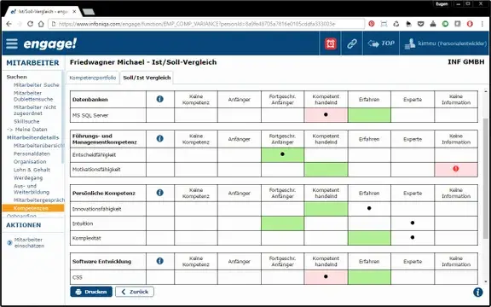The width and height of the screenshot is (491, 307).
Task: Open the kimeu user profile menu
Action: coord(445,43)
